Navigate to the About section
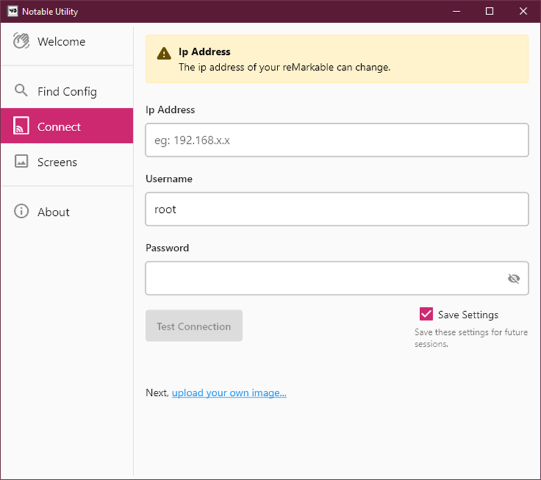 click(x=53, y=211)
